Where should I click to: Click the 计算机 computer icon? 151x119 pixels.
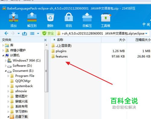pyautogui.click(x=7, y=55)
